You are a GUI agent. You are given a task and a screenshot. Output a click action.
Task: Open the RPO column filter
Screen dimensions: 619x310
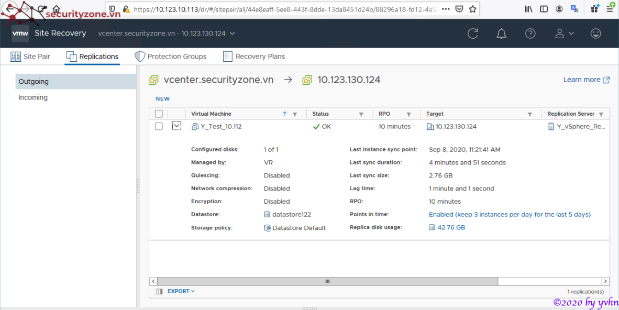point(408,115)
